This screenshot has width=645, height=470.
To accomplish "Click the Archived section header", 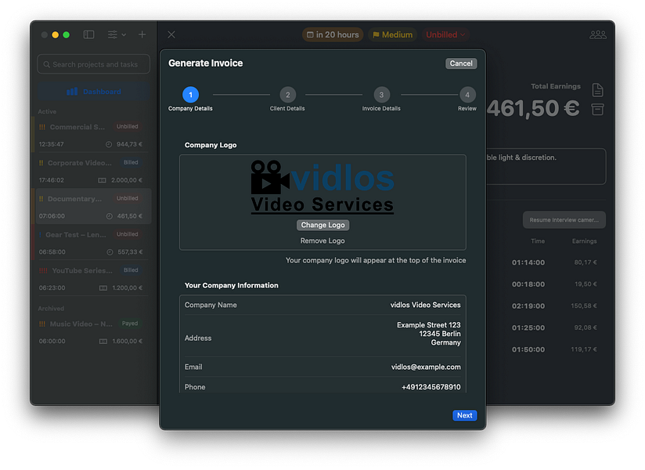I will point(51,309).
